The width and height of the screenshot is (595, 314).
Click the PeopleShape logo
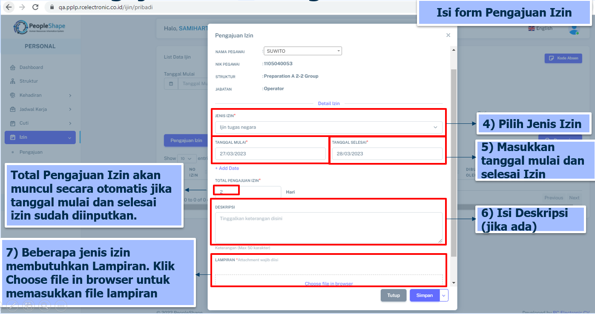pos(40,28)
